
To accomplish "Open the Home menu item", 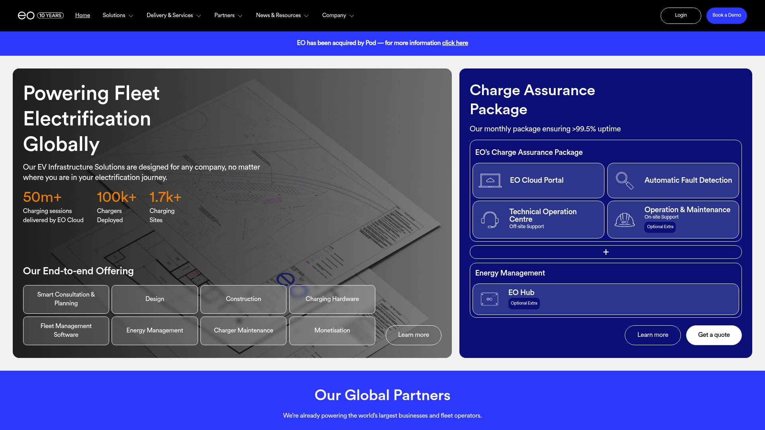I will pos(82,15).
